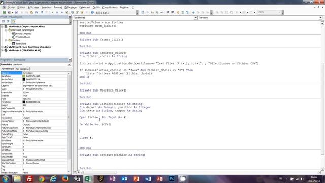
Task: Click the Toggle Bookmark flag icon
Action: [193, 12]
